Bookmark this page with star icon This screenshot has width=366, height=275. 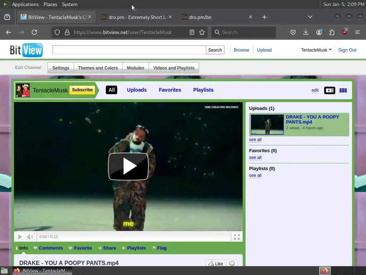(202, 32)
